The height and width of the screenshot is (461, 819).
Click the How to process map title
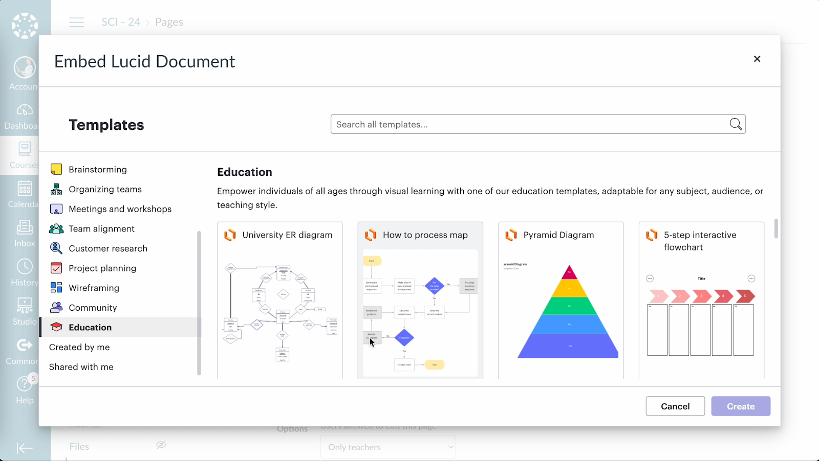tap(425, 235)
